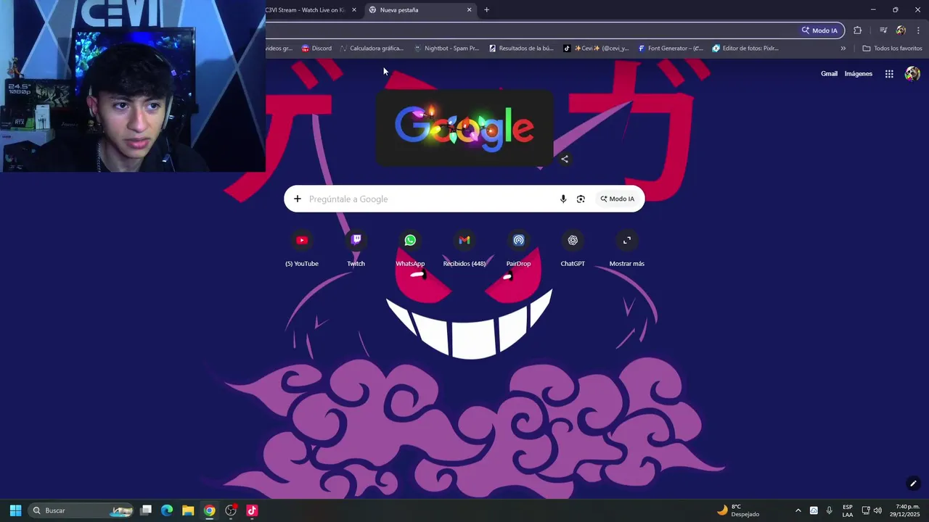Open the Nightbot - Spam Pr... bookmark

446,49
